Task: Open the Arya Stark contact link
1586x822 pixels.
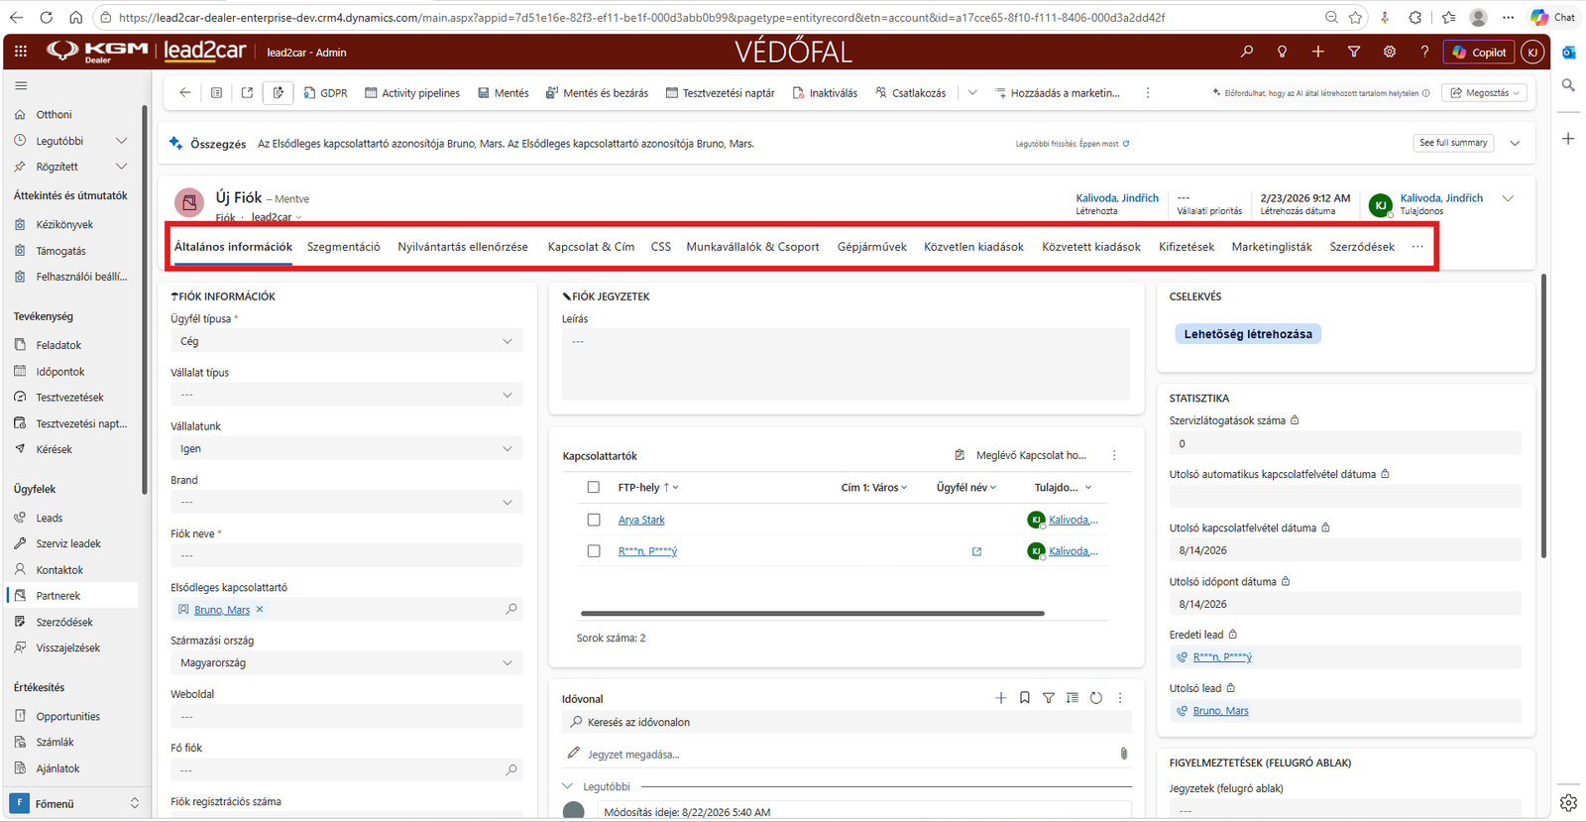Action: pos(641,520)
